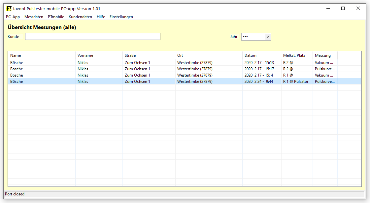Click the favorit app icon in title bar
The width and height of the screenshot is (370, 203).
click(9, 9)
